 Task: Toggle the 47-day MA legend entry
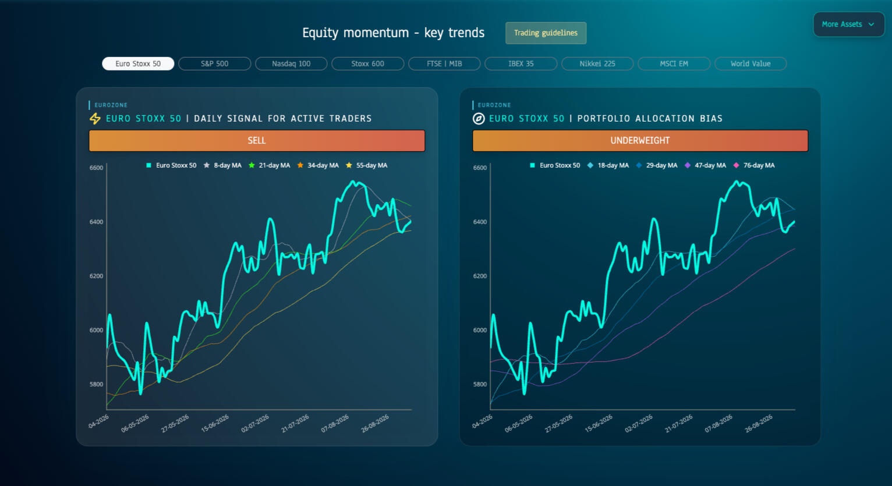[x=705, y=165]
